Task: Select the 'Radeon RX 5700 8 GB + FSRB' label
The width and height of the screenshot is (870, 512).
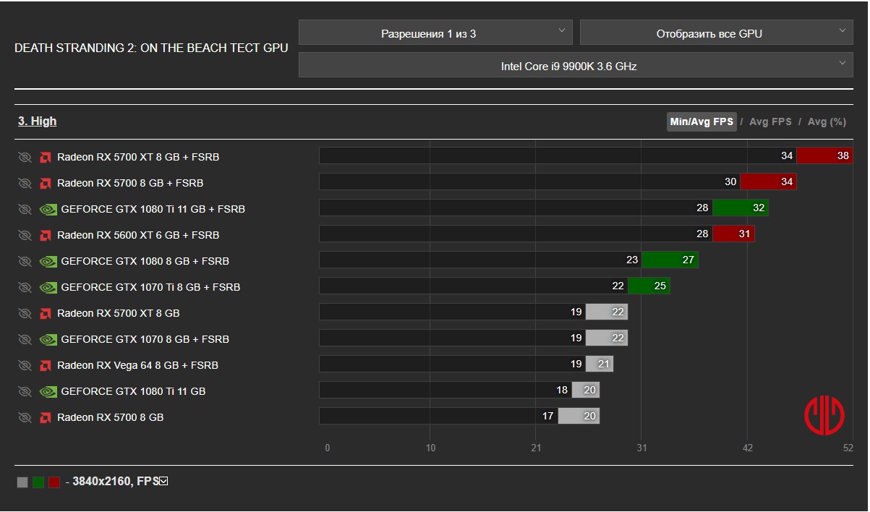Action: click(x=130, y=183)
